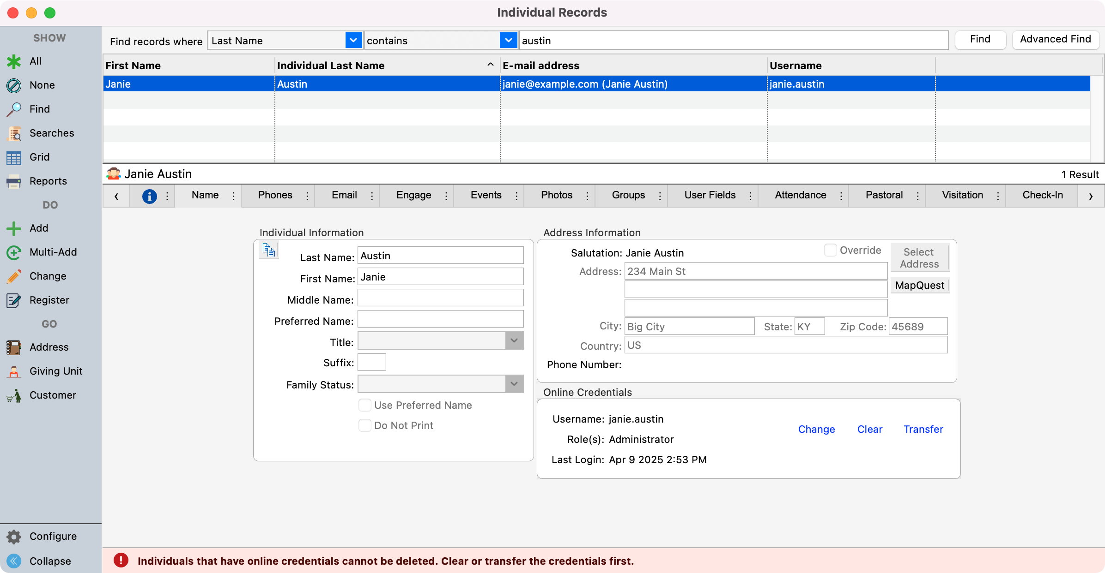Open the Reports printer icon
1105x573 pixels.
14,181
